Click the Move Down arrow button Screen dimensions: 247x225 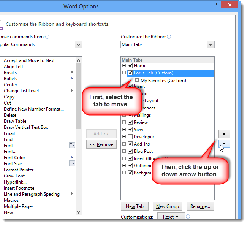point(224,144)
